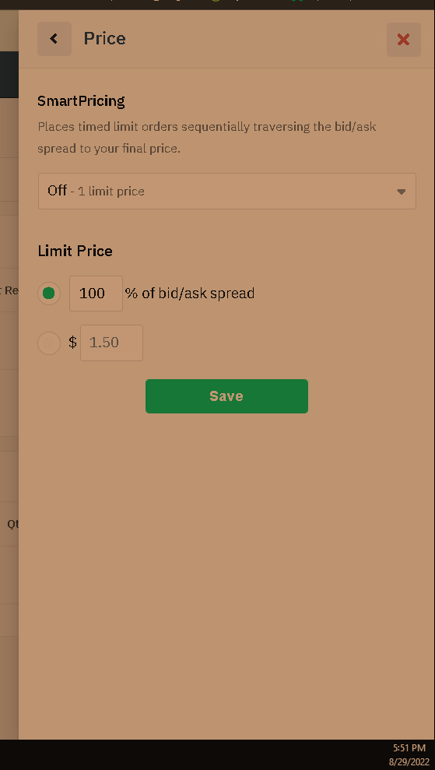This screenshot has height=770, width=435.
Task: Focus the 100 percent input field
Action: (x=96, y=294)
